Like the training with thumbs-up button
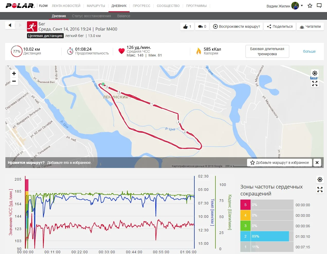Image resolution: width=327 pixels, height=254 pixels. (x=187, y=26)
